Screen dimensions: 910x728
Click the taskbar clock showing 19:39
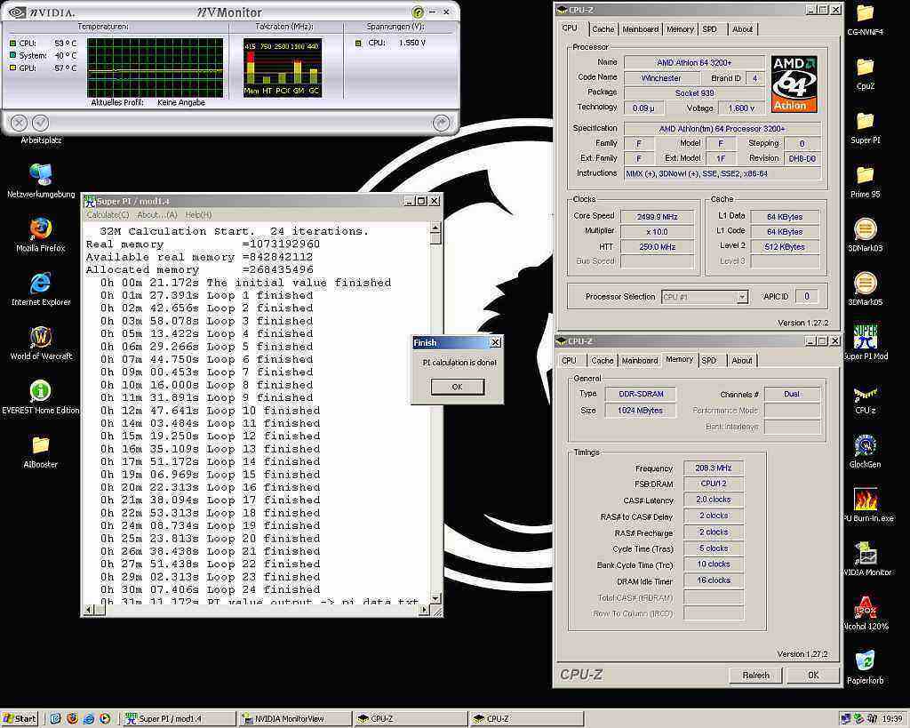click(x=892, y=719)
